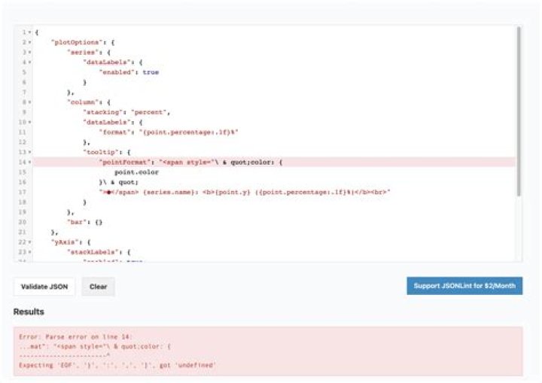This screenshot has width=542, height=383.
Task: Collapse the series fold arrow on line 3
Action: click(x=29, y=52)
